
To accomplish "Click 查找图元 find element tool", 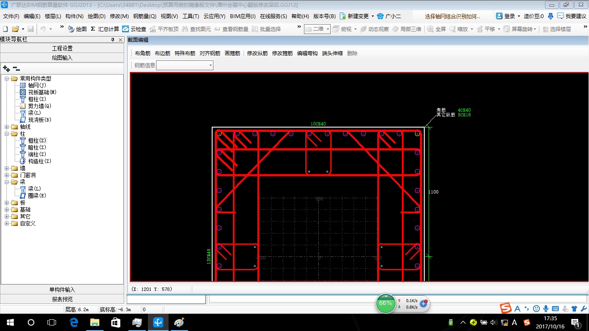I will [196, 29].
